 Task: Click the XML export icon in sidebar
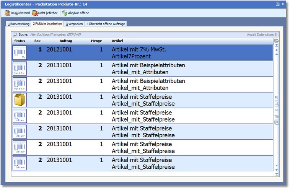tap(277, 110)
